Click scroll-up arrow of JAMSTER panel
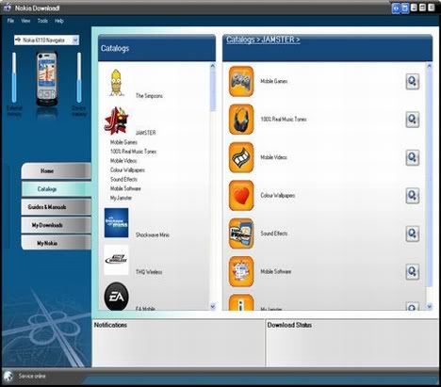Image resolution: width=441 pixels, height=387 pixels. 429,66
